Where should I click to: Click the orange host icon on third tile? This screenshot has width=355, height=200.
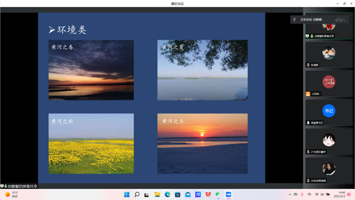coord(308,94)
